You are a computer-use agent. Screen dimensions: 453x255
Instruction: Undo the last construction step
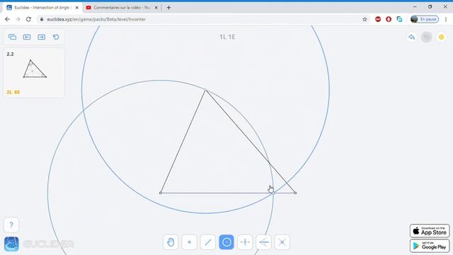click(412, 37)
